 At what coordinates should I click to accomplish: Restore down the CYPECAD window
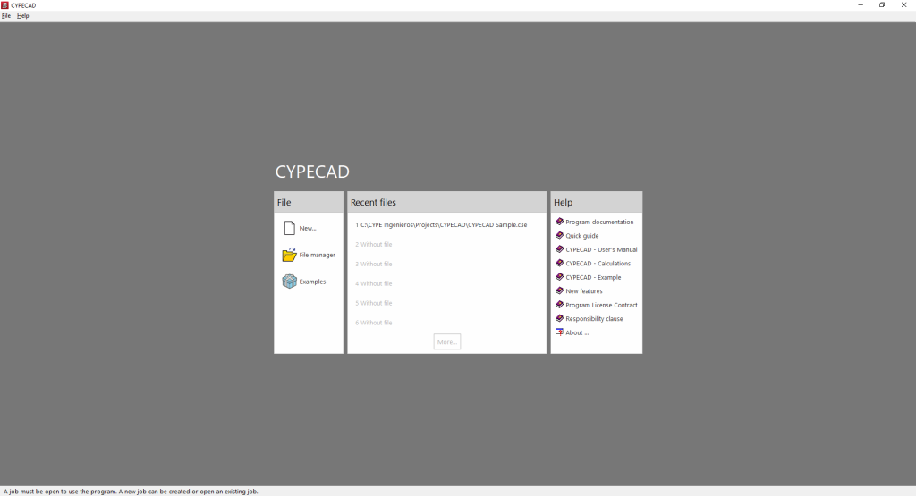point(882,4)
